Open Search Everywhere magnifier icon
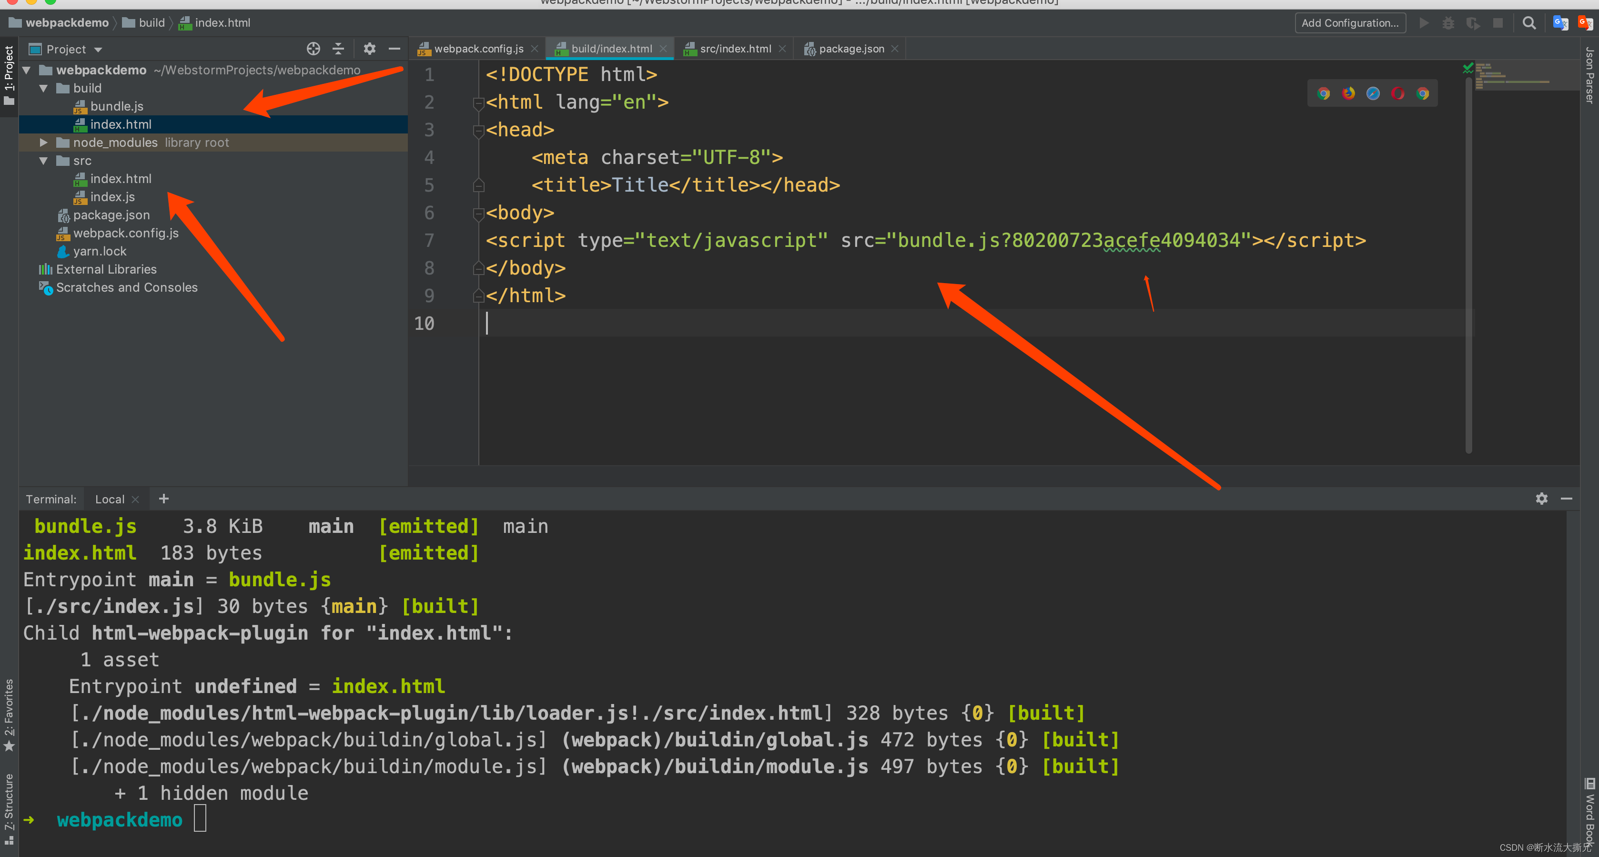1599x857 pixels. [x=1529, y=23]
